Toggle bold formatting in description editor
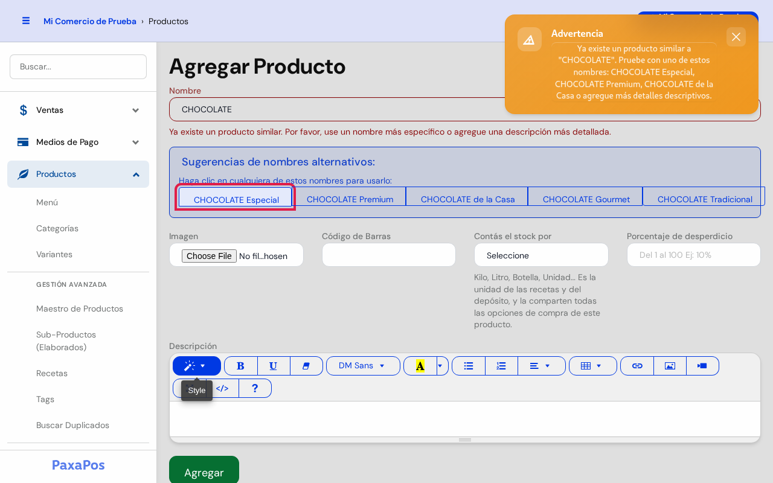 240,366
